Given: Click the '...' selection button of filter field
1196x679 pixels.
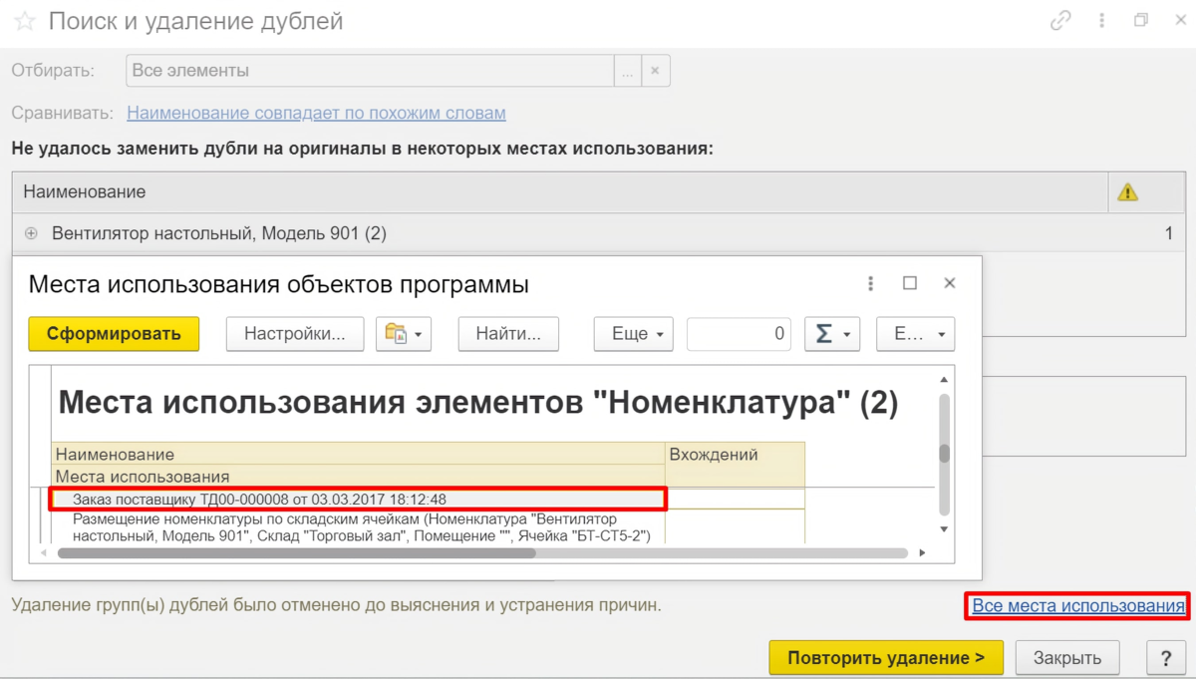Looking at the screenshot, I should [627, 71].
